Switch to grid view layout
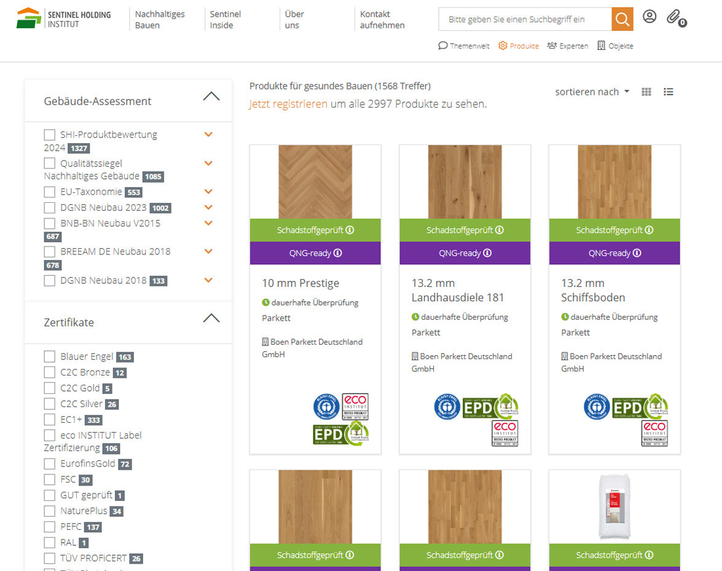722x571 pixels. click(x=646, y=92)
